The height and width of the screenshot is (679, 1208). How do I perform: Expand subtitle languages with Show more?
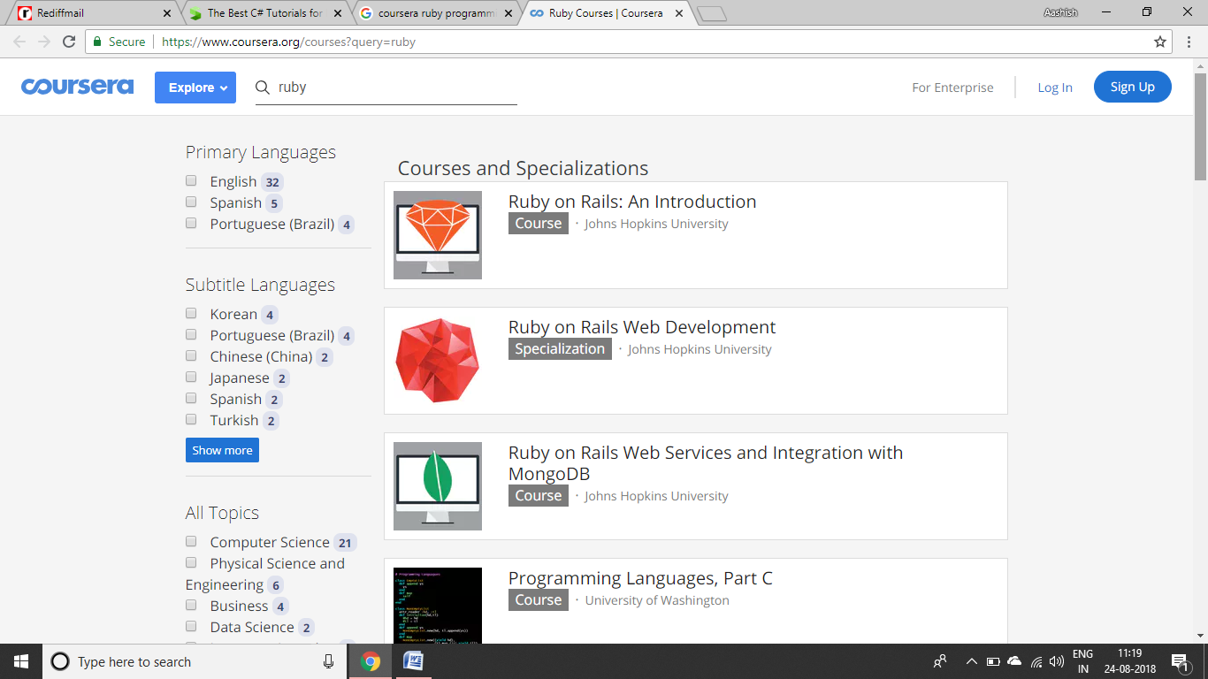point(222,450)
